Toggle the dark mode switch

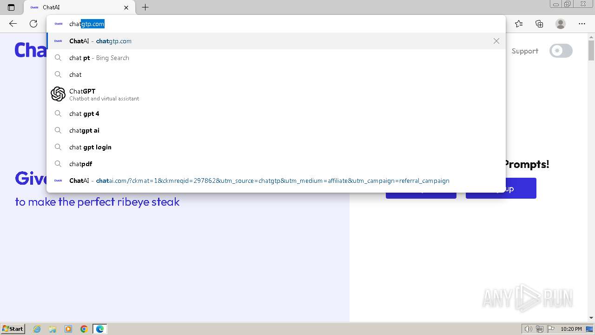pyautogui.click(x=561, y=51)
